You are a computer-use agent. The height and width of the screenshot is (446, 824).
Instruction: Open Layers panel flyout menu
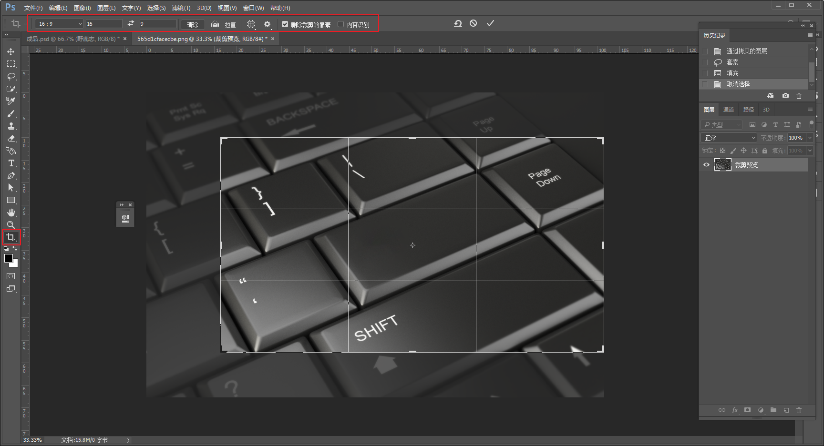[x=810, y=110]
